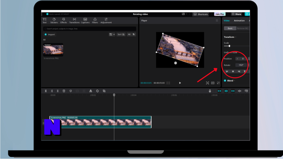Open the Filters tab
This screenshot has height=159, width=283.
coord(95,20)
